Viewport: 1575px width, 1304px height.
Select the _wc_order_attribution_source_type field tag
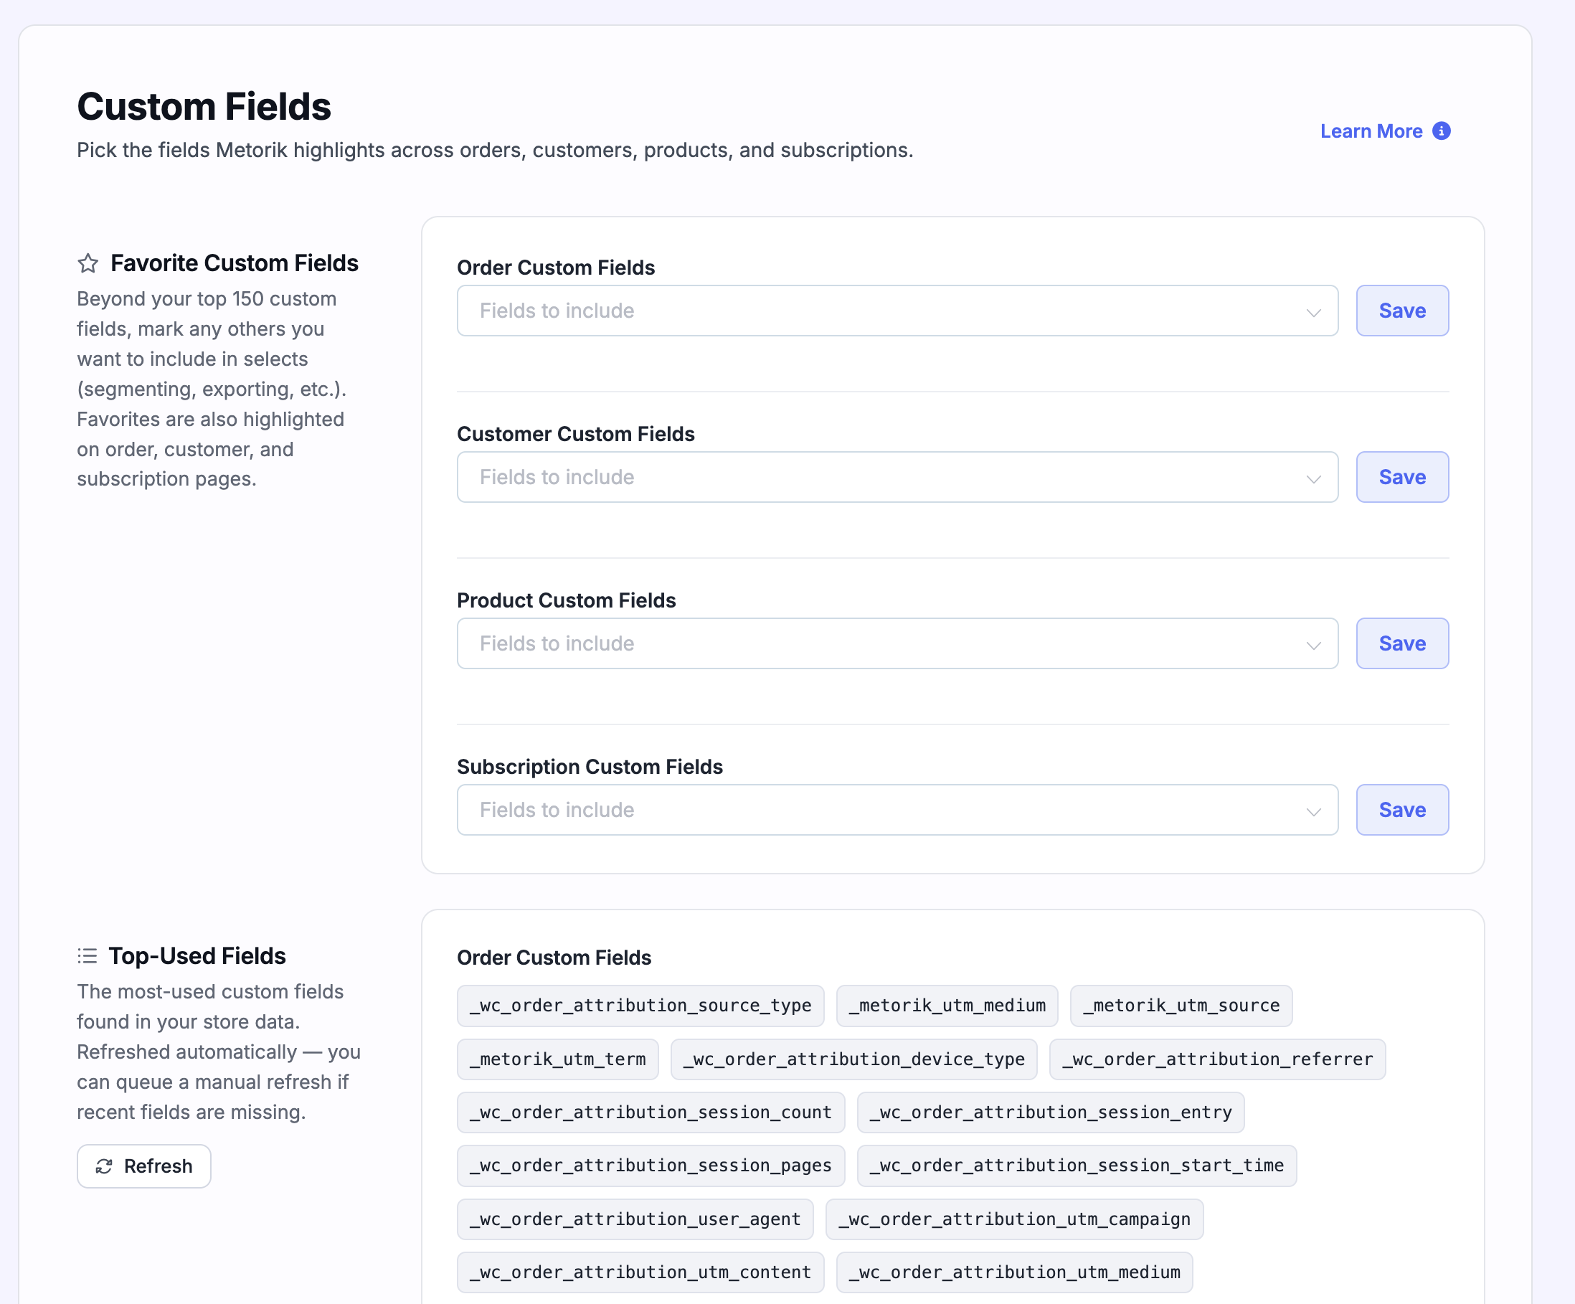pyautogui.click(x=640, y=1006)
